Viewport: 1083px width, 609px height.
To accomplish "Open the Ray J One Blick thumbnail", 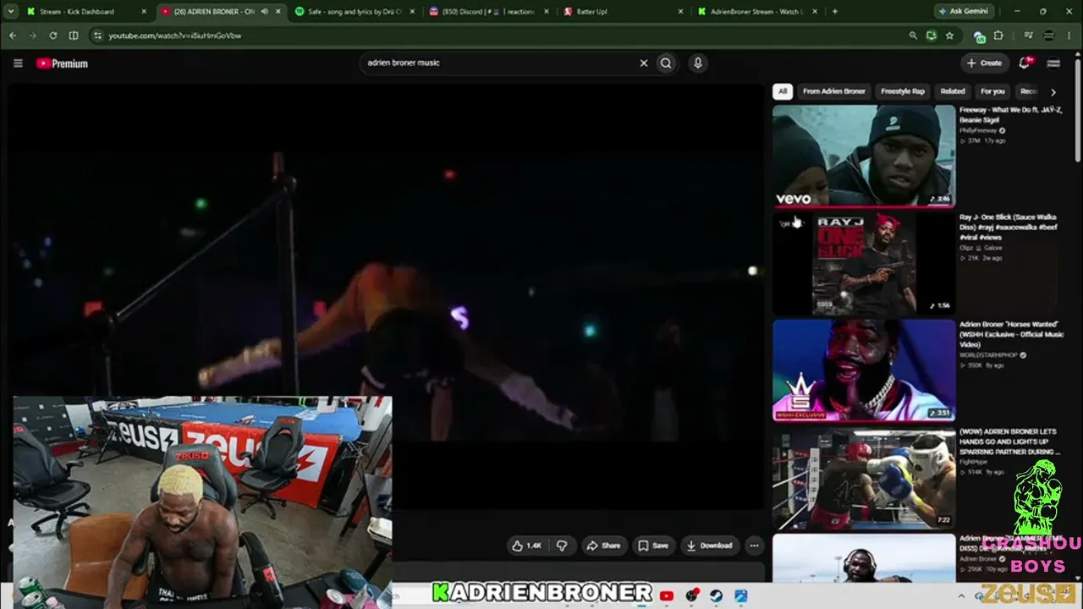I will (864, 263).
